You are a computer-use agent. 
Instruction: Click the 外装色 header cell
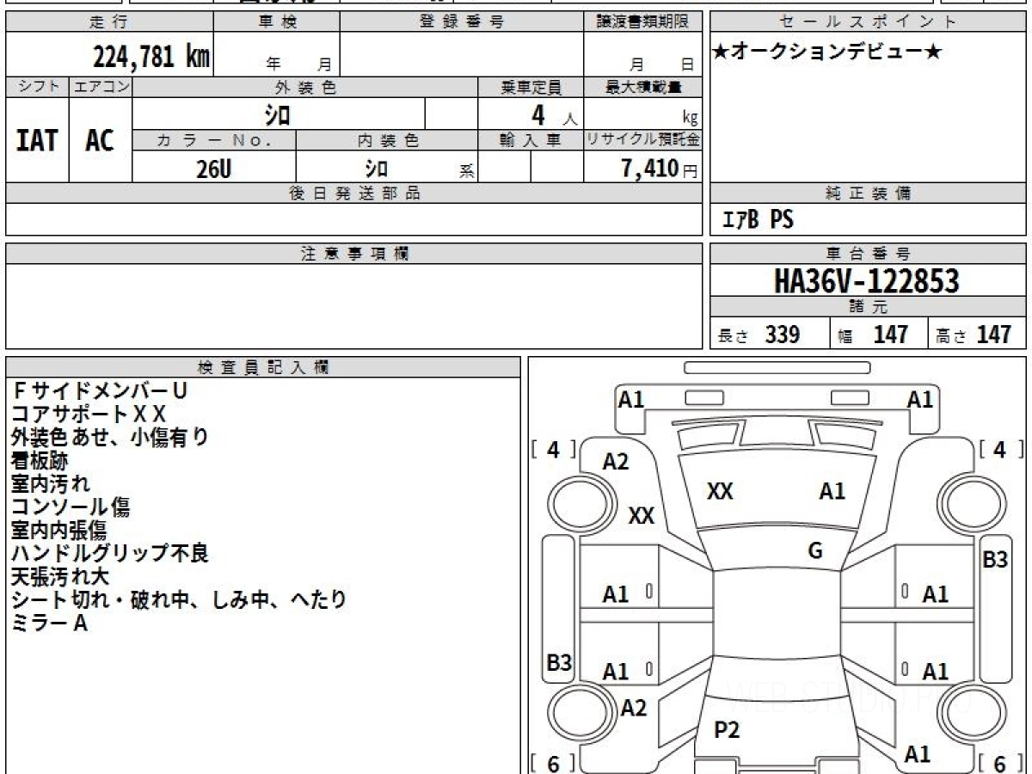[305, 87]
